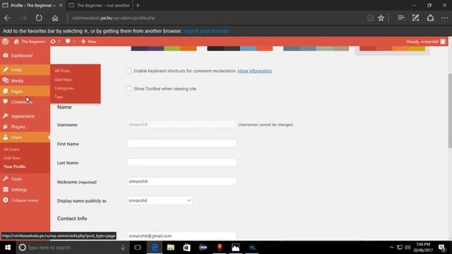Click the Posts pin icon
Image resolution: width=452 pixels, height=254 pixels.
(x=6, y=70)
